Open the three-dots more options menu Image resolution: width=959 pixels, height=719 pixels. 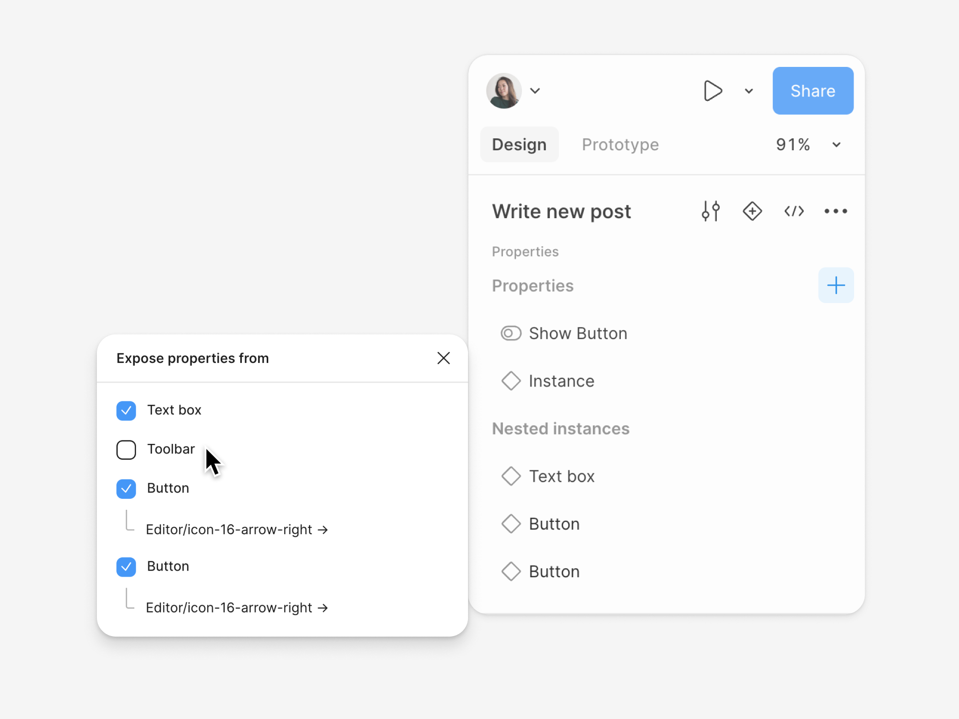point(836,211)
